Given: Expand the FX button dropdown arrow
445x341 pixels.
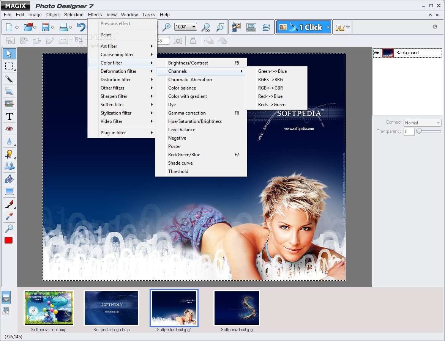Looking at the screenshot, I should click(348, 27).
